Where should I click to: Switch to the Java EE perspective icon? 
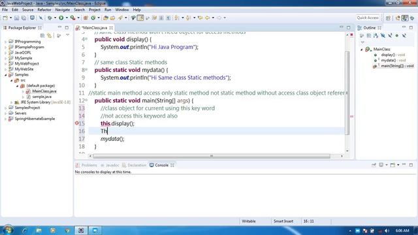pos(398,18)
